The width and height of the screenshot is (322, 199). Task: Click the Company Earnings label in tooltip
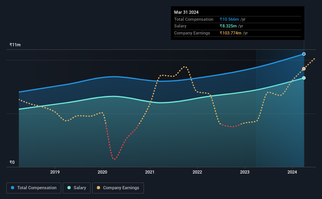click(192, 33)
